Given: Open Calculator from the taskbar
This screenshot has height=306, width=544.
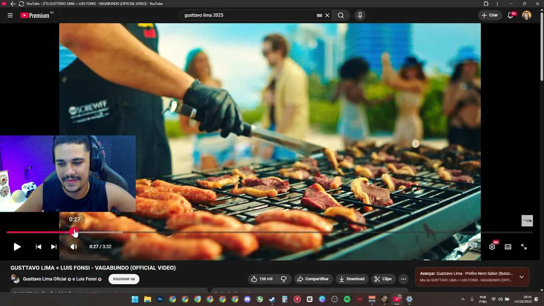Looking at the screenshot, I should tap(285, 299).
